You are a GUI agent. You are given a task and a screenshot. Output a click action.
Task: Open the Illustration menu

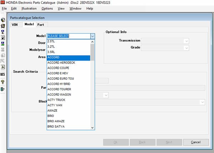[x=29, y=8]
